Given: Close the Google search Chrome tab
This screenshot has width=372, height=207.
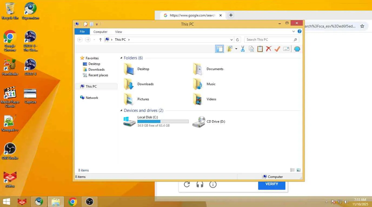Looking at the screenshot, I should [x=221, y=15].
